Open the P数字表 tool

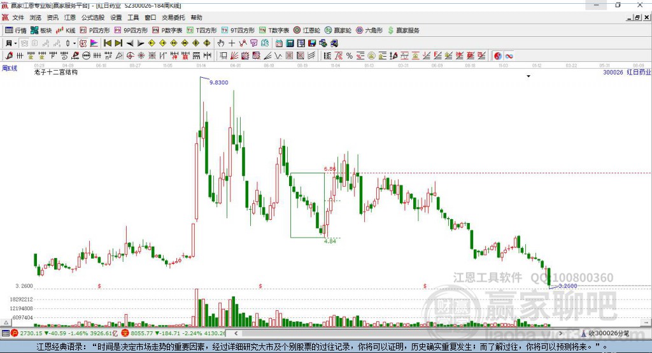[x=167, y=31]
